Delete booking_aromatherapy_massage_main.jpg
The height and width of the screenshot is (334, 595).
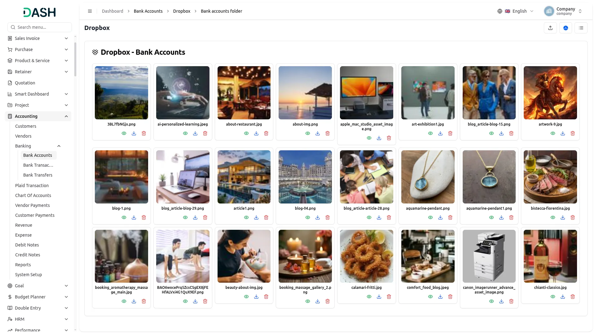click(144, 301)
